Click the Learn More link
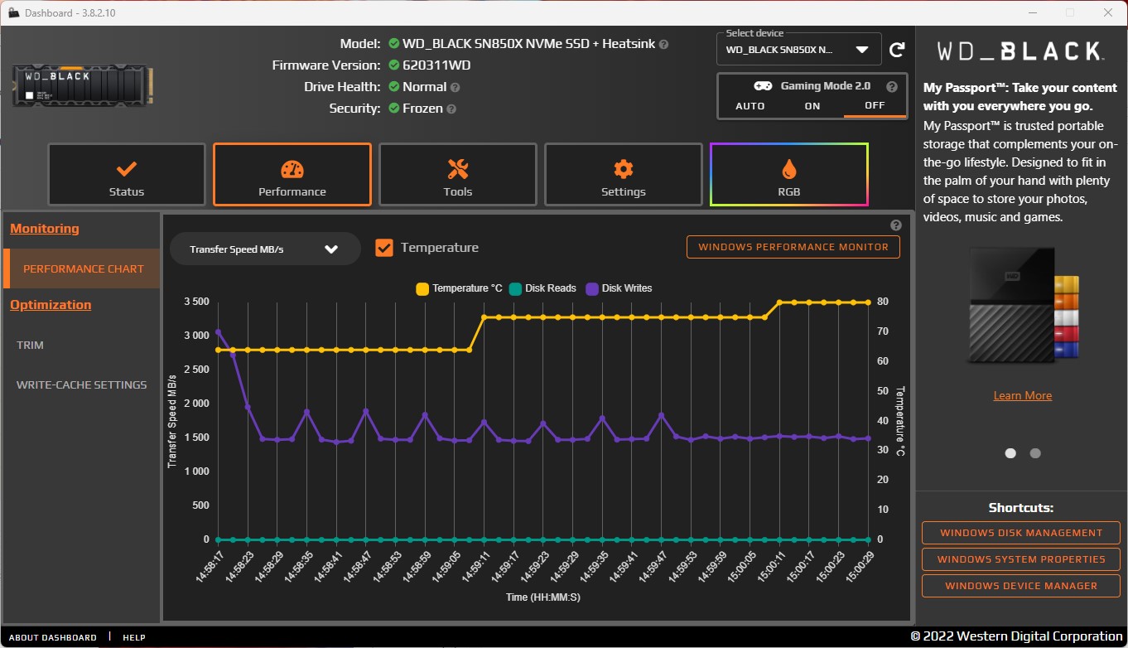This screenshot has height=648, width=1128. pos(1023,395)
